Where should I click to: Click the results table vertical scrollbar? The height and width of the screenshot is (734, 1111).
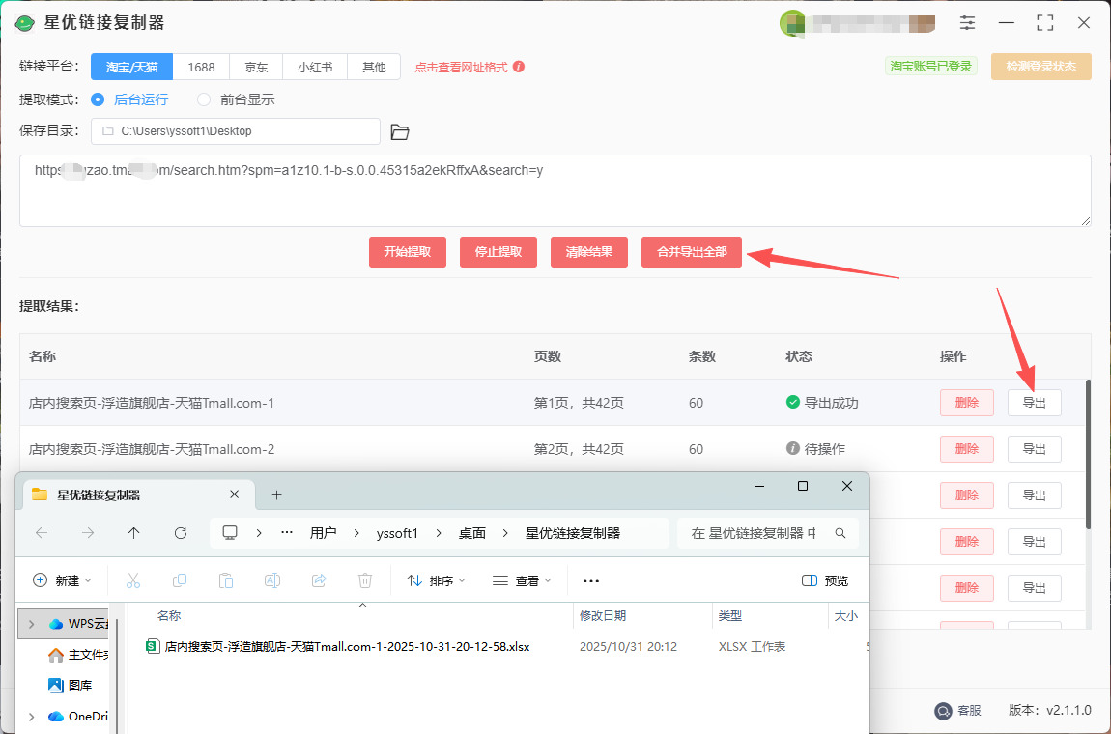(1088, 454)
